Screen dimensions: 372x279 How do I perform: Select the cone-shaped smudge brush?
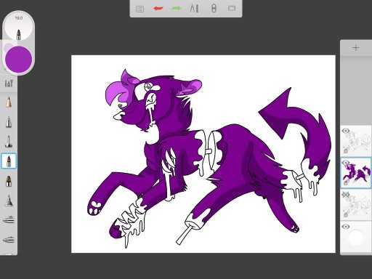9,201
